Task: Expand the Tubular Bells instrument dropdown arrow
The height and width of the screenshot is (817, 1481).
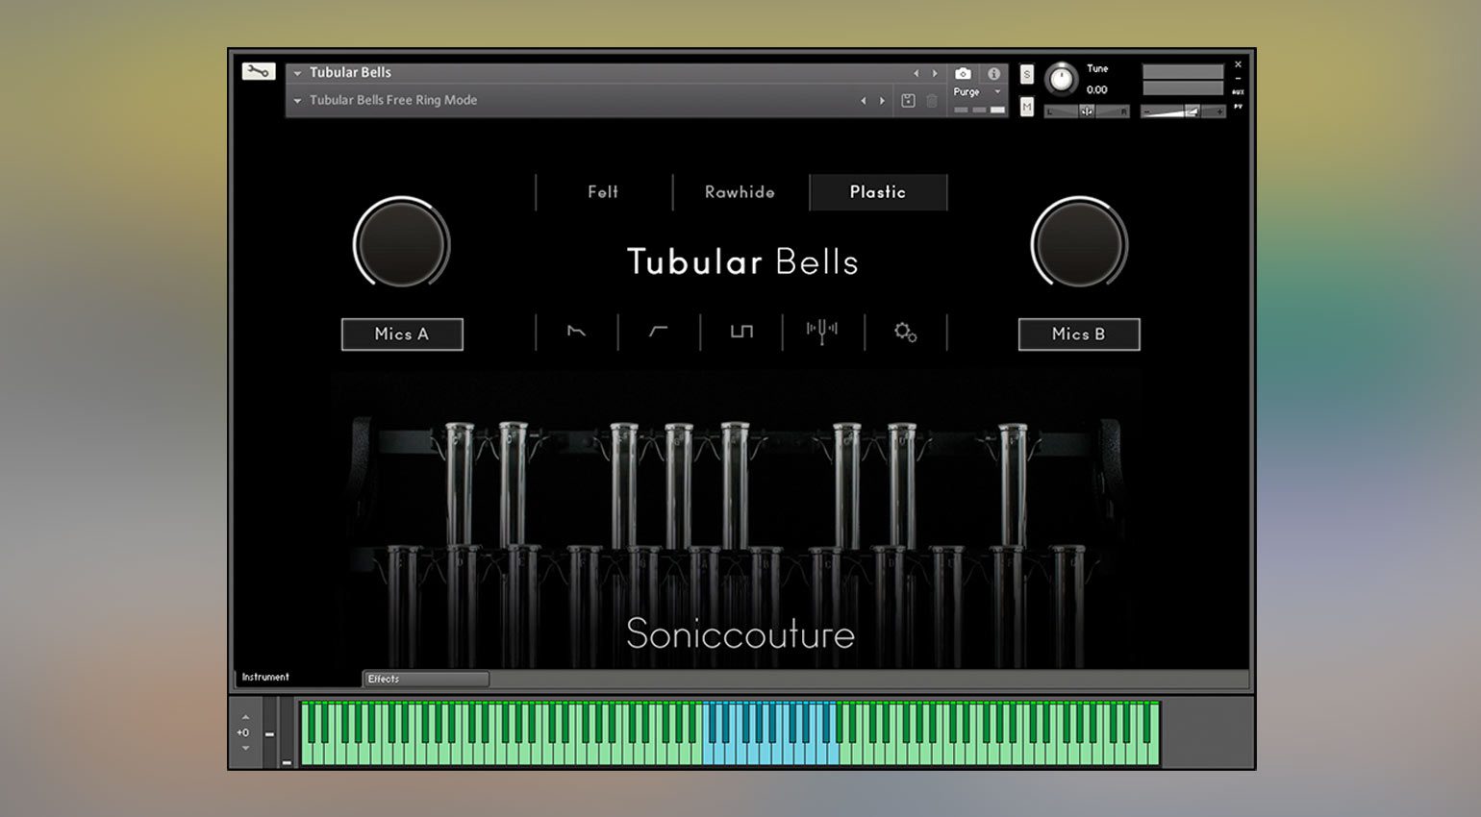Action: (297, 73)
